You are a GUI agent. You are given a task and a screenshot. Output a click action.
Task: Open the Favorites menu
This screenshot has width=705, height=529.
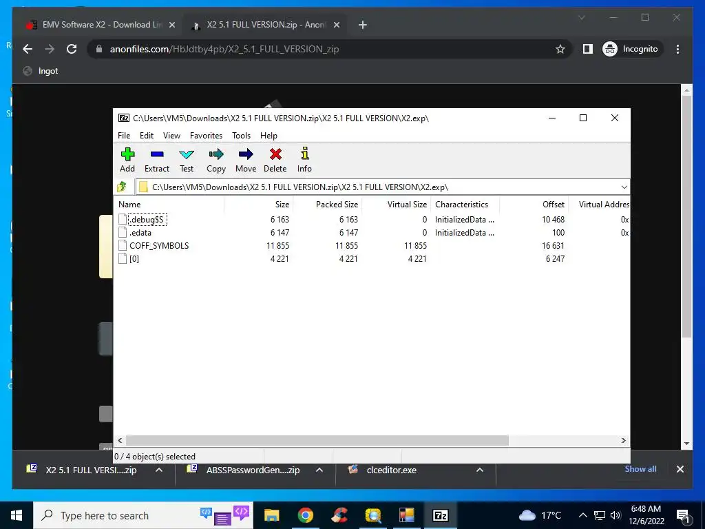tap(206, 136)
